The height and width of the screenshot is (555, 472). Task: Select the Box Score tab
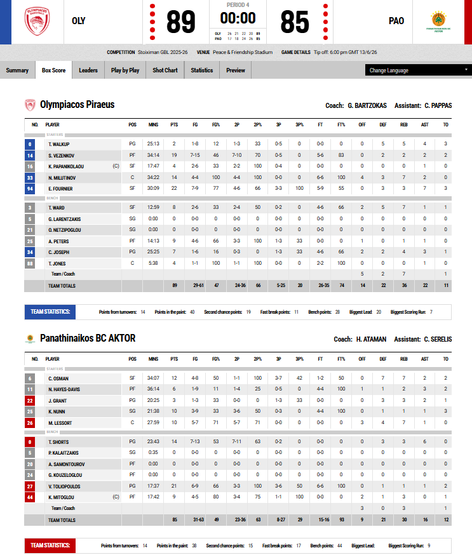pyautogui.click(x=53, y=70)
